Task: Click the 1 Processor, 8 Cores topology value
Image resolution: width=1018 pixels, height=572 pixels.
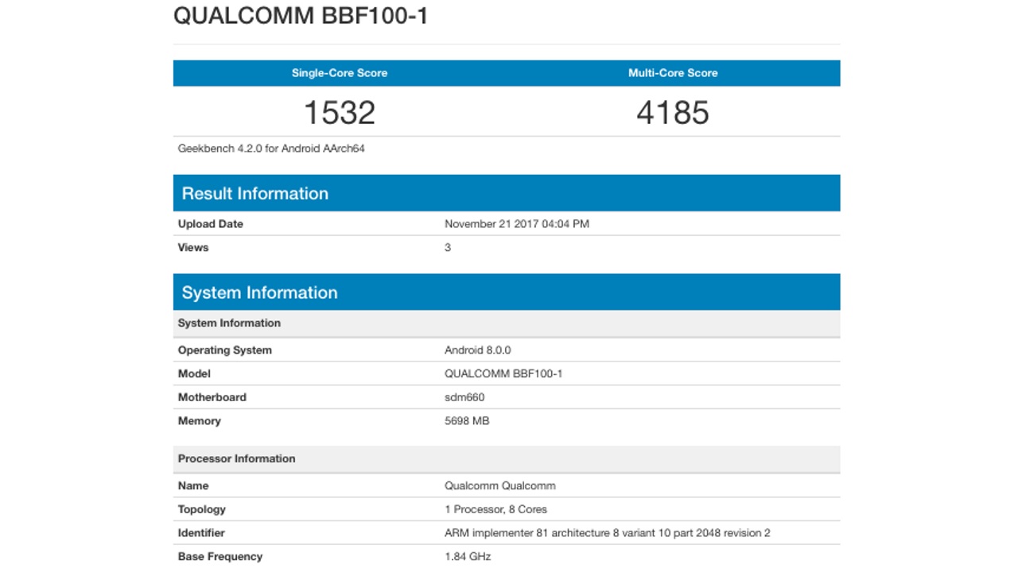Action: (x=495, y=509)
